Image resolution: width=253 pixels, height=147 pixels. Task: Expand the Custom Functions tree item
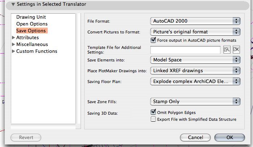[x=14, y=51]
